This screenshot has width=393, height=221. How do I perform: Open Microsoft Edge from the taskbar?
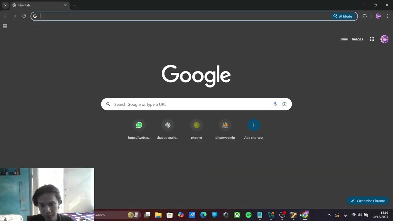204,215
